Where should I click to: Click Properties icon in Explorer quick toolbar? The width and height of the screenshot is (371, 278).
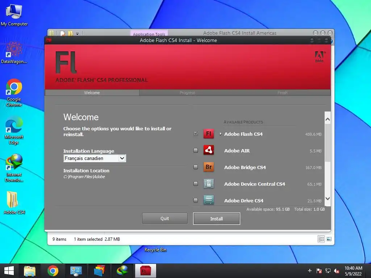(62, 34)
